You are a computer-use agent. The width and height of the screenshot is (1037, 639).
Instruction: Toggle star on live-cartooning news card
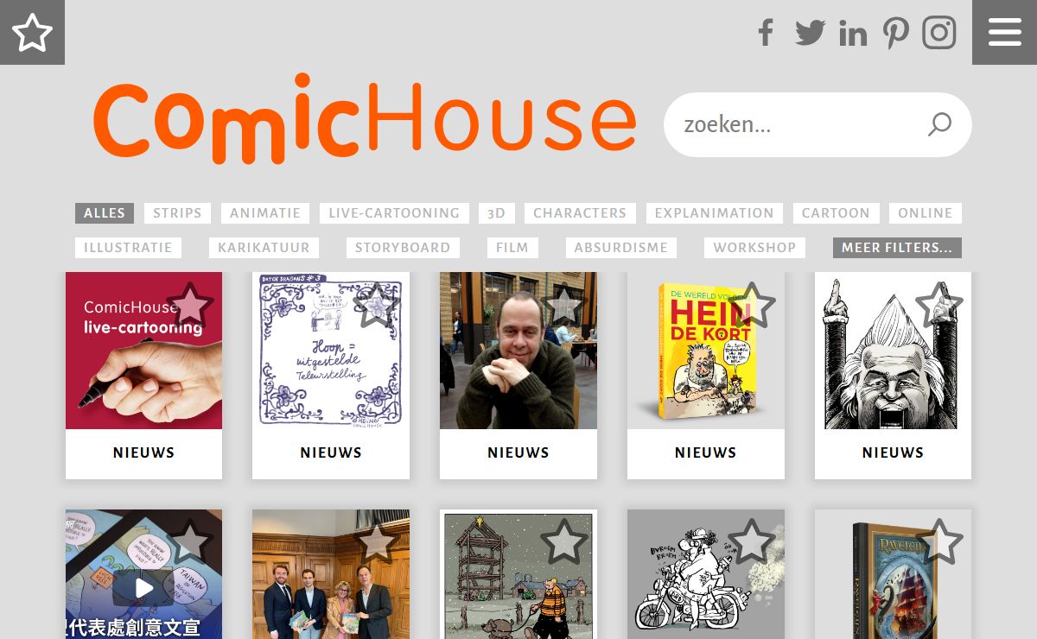pos(190,304)
